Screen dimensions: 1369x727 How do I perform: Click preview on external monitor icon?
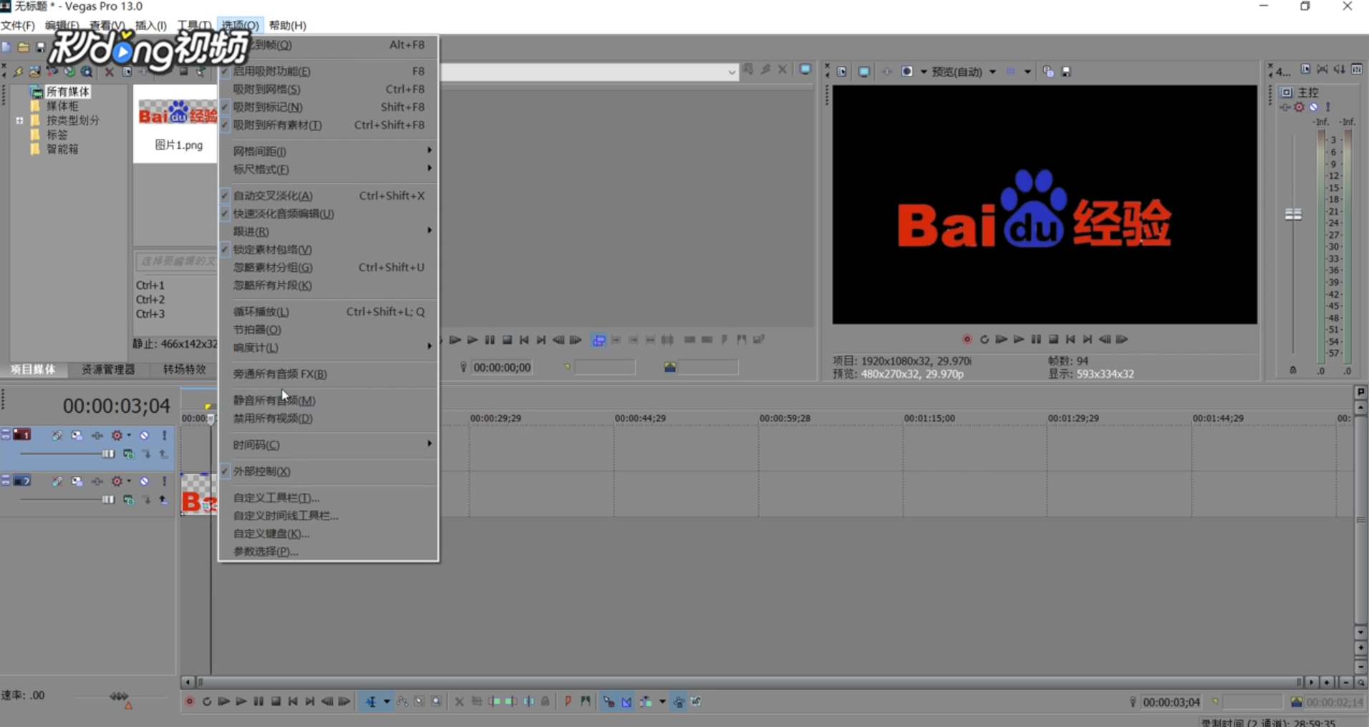[864, 72]
